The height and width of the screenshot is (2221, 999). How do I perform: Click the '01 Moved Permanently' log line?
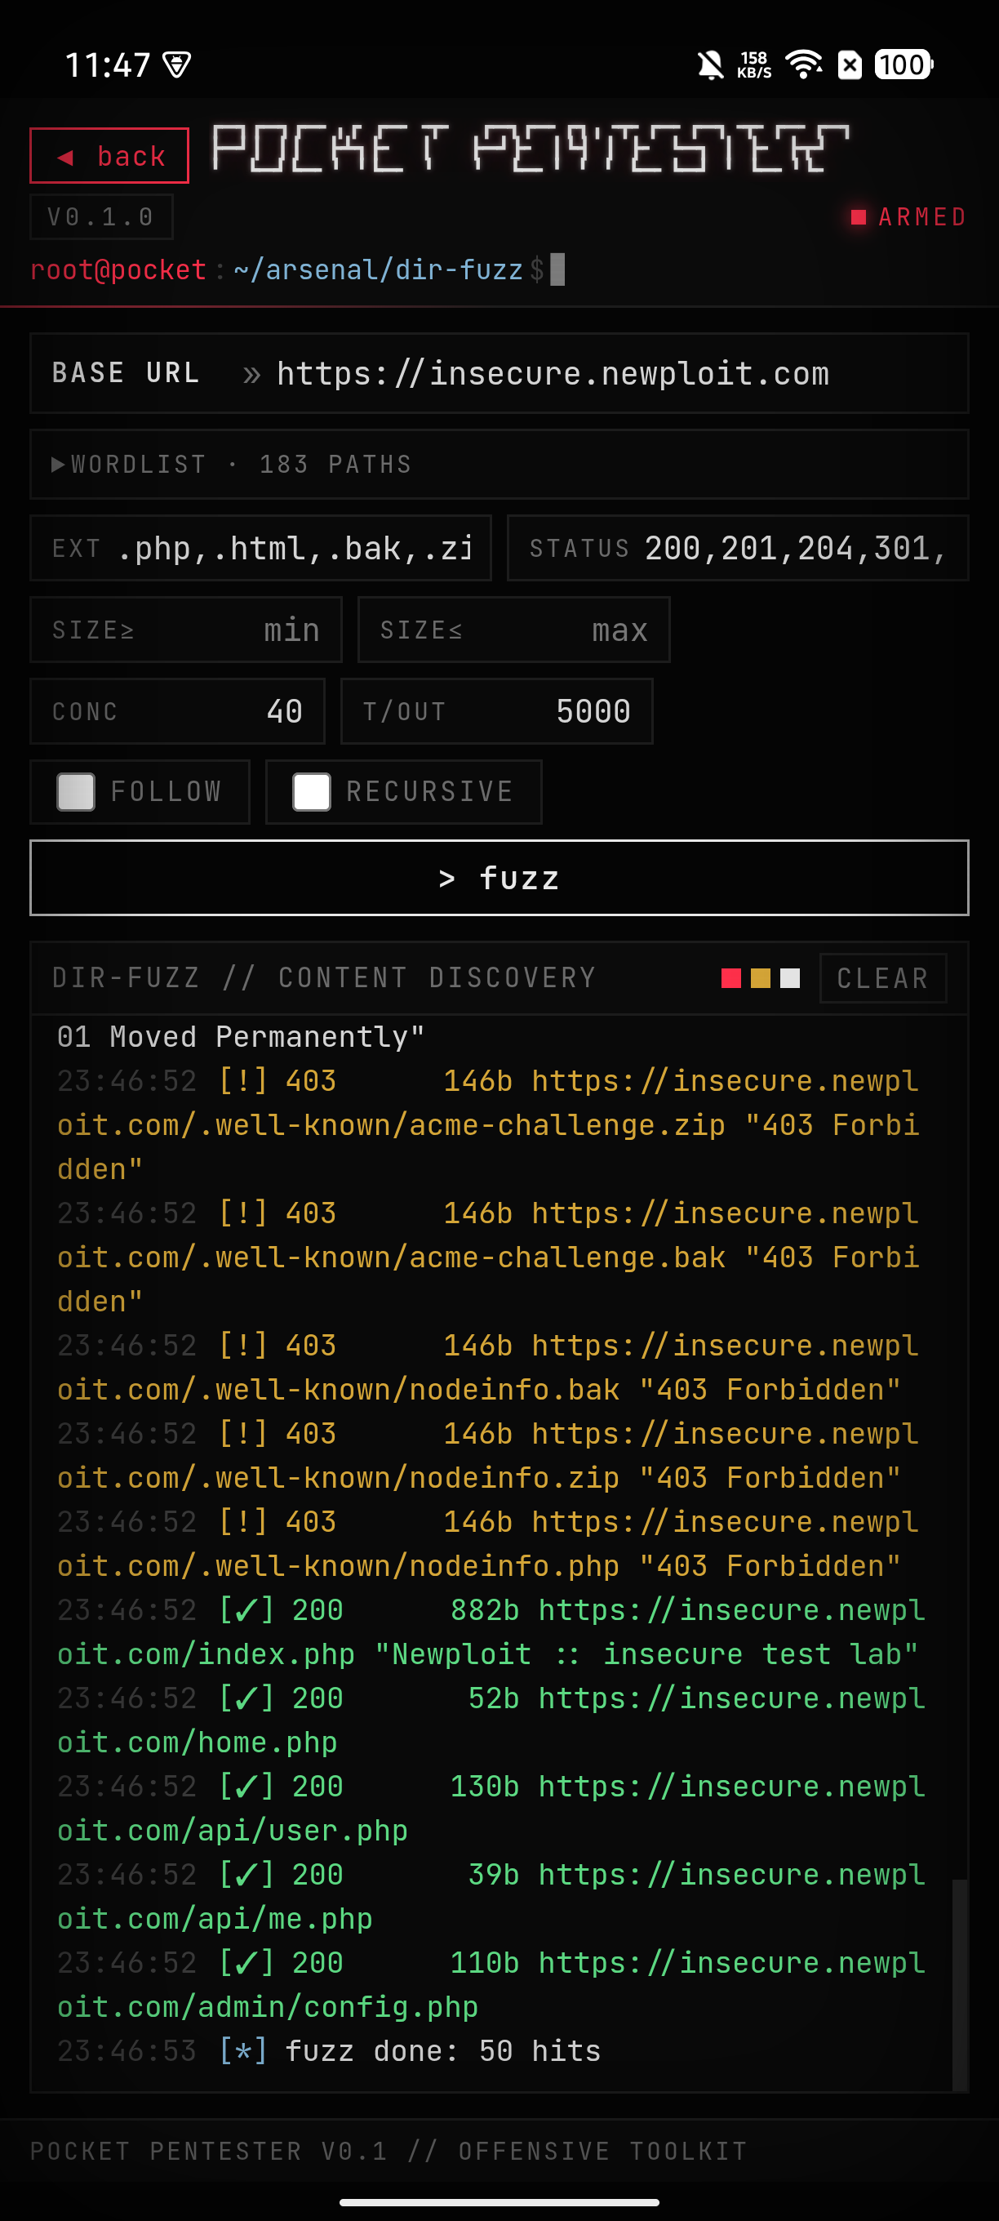click(x=241, y=1036)
